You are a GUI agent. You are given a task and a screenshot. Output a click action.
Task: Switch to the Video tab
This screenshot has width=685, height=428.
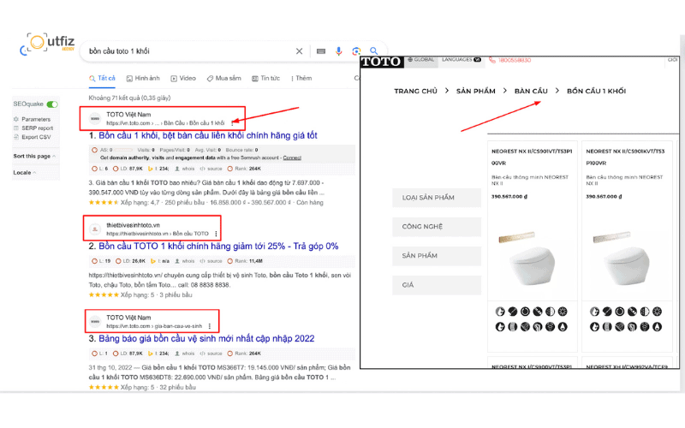[x=183, y=78]
